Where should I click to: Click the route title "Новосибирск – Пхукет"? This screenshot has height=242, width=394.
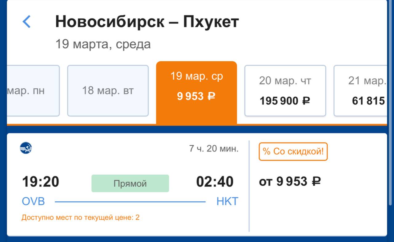147,22
